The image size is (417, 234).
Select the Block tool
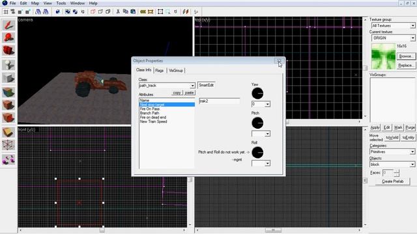[8, 78]
